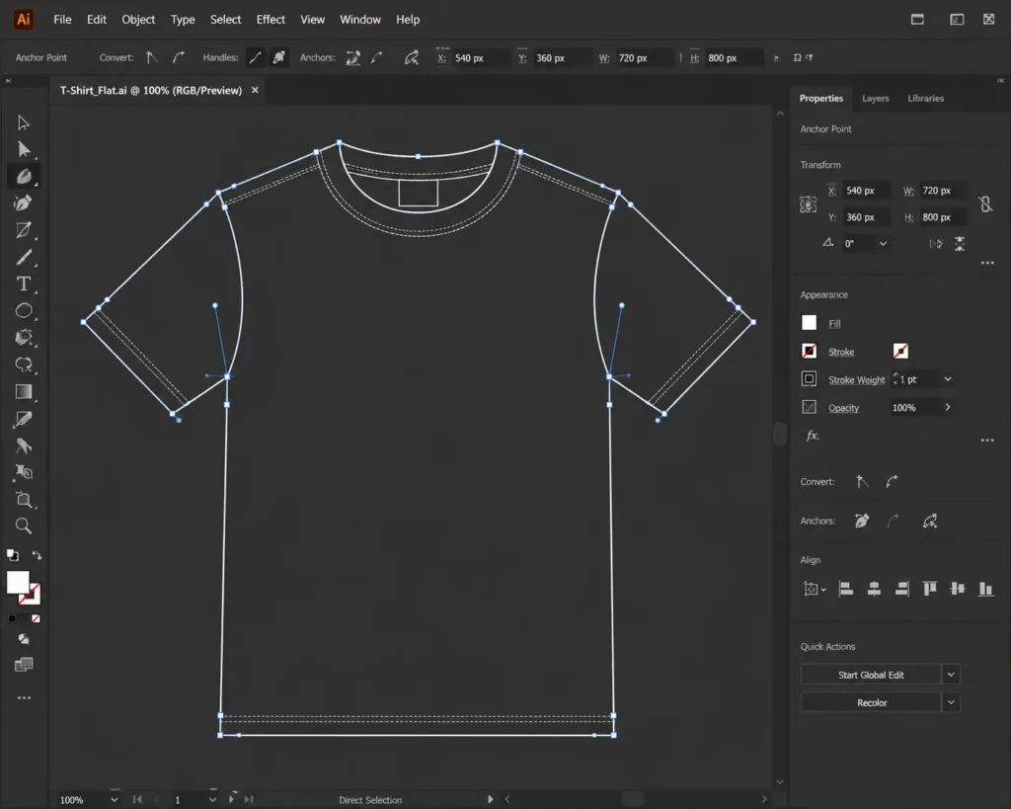Select the Puppet Warp pin tool
This screenshot has height=809, width=1011.
(24, 445)
